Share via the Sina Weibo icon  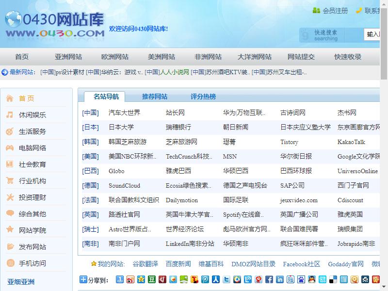tap(130, 280)
